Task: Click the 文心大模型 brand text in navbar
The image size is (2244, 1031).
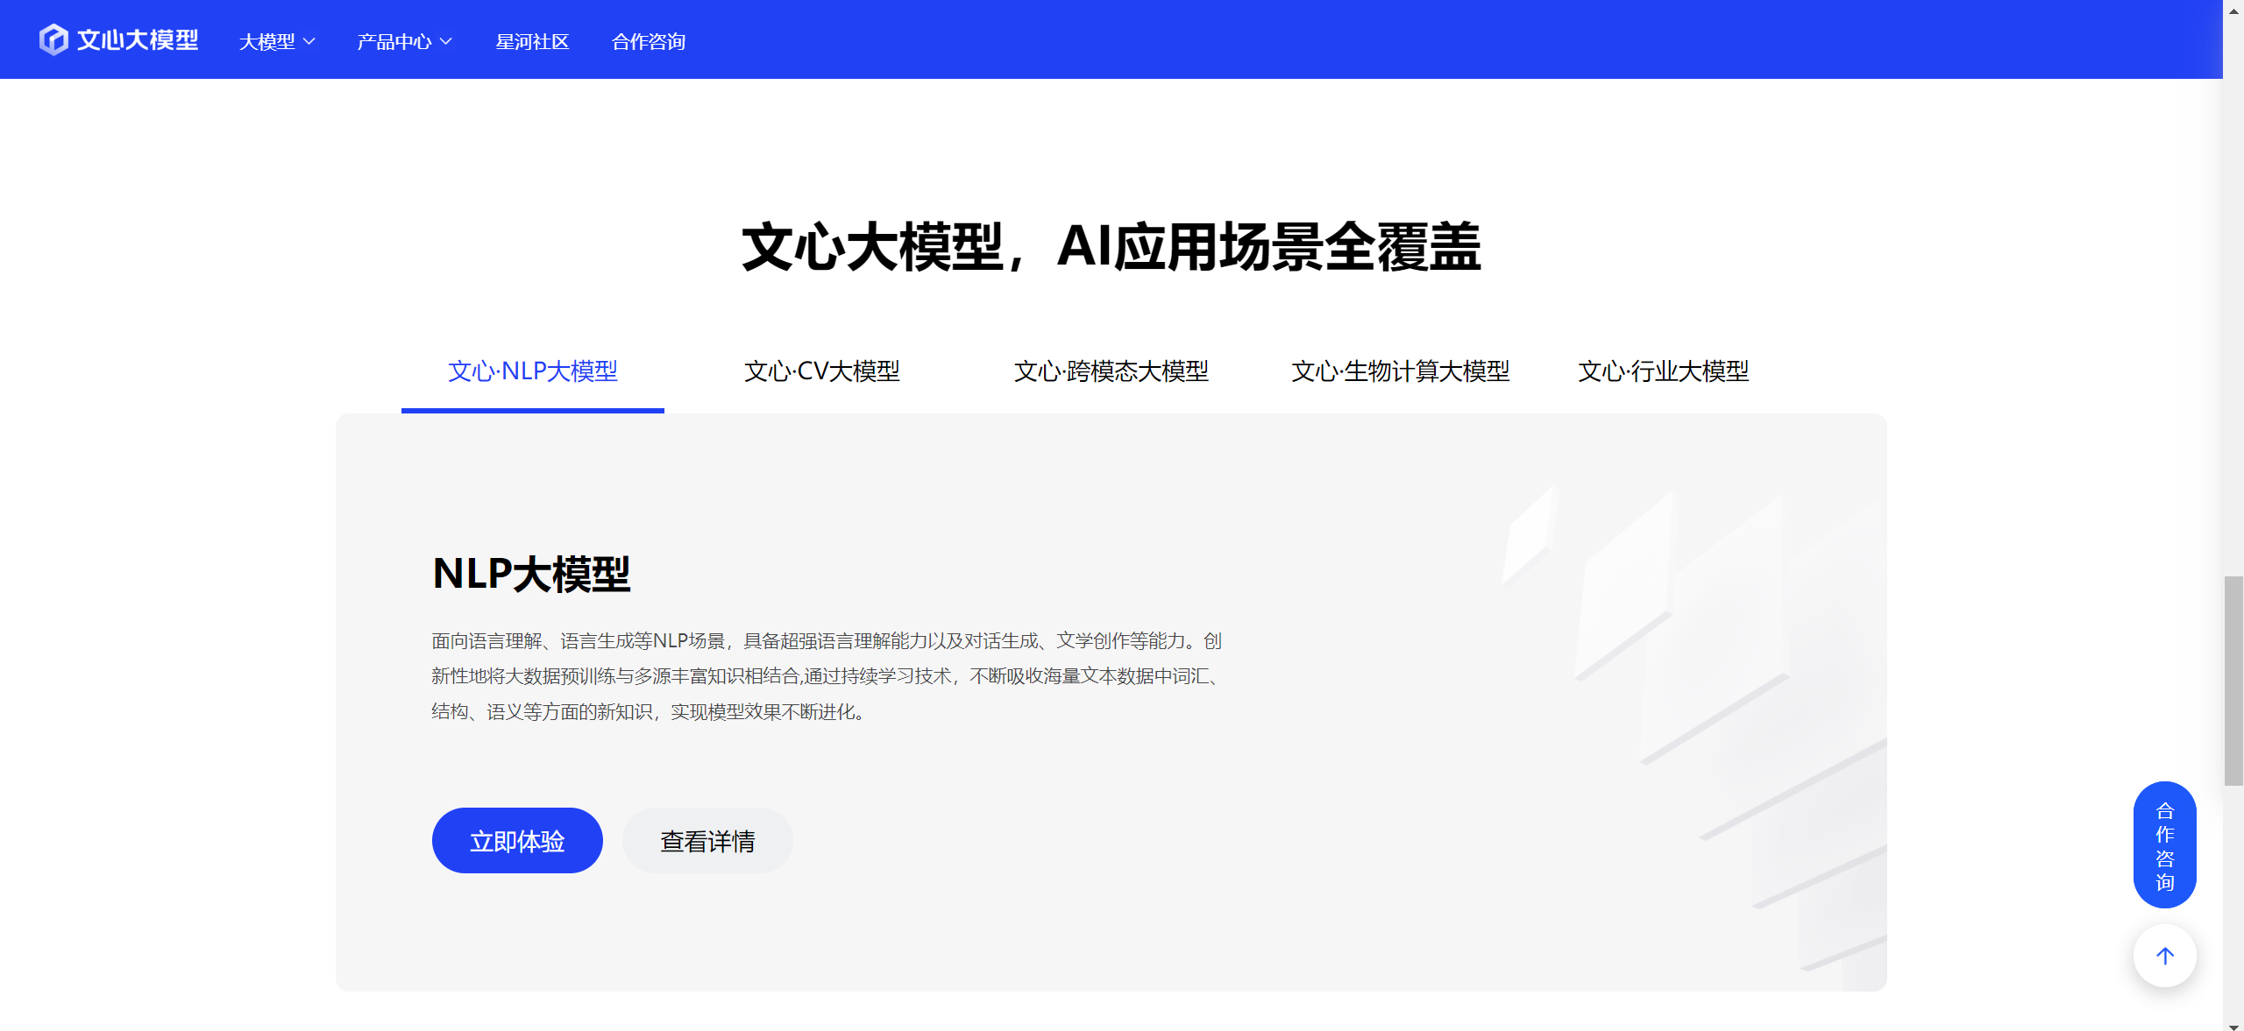Action: click(x=133, y=39)
